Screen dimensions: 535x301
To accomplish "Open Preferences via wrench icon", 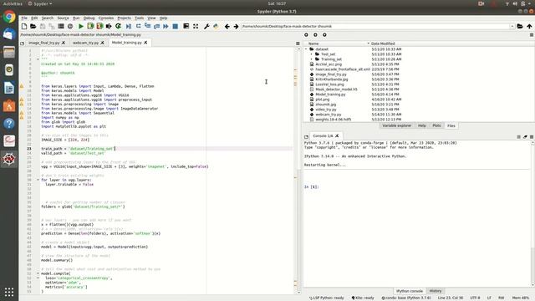I will [x=206, y=26].
